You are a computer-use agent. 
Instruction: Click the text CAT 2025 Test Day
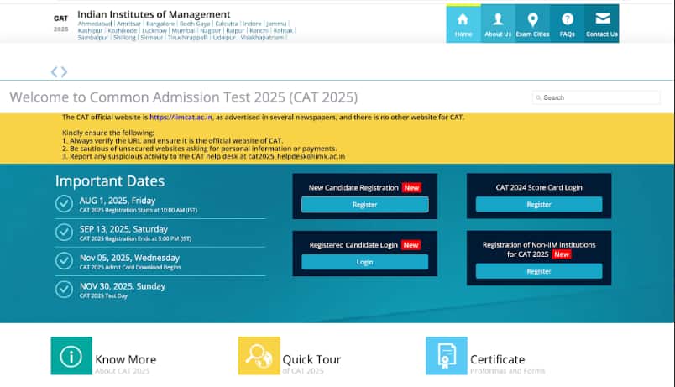(x=103, y=295)
